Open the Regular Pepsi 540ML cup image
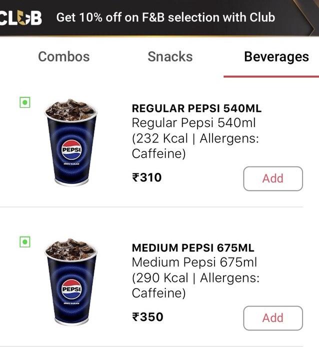 70,142
